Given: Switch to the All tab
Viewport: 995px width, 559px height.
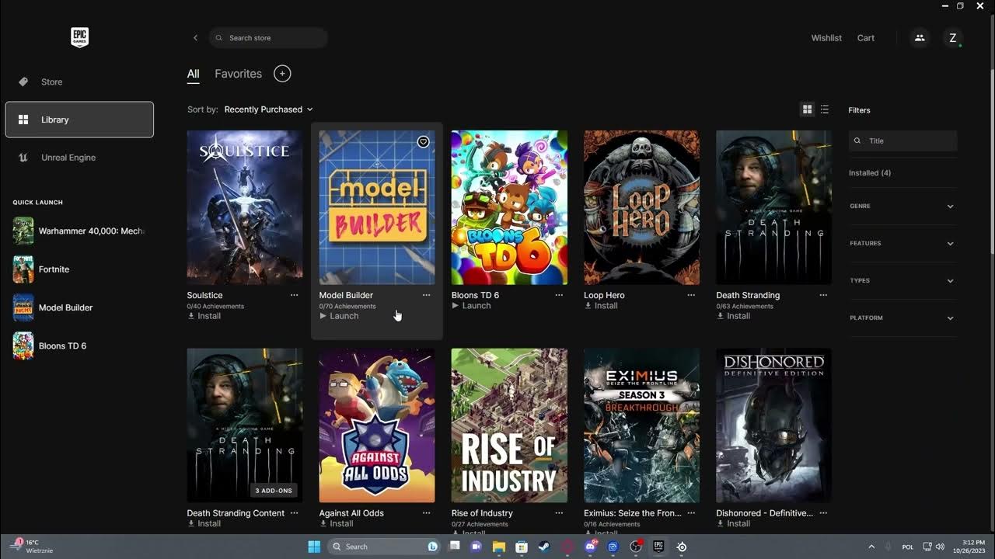Looking at the screenshot, I should [x=193, y=74].
